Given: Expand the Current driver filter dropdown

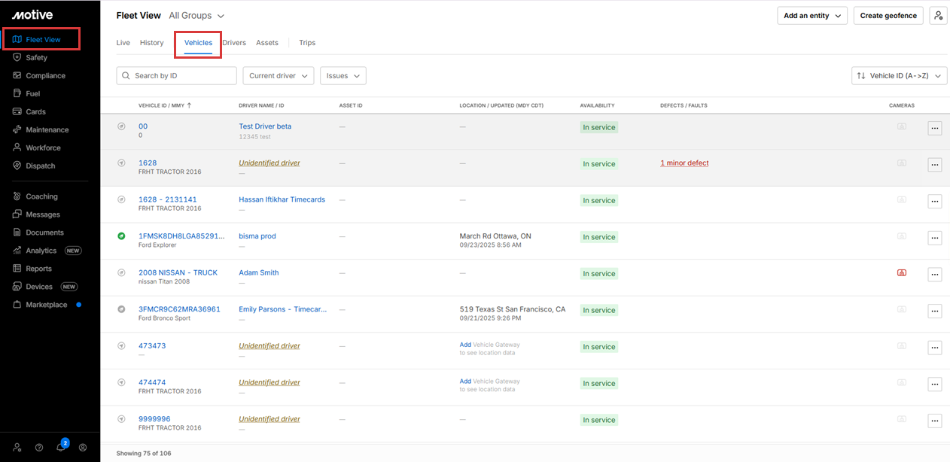Looking at the screenshot, I should pos(278,76).
